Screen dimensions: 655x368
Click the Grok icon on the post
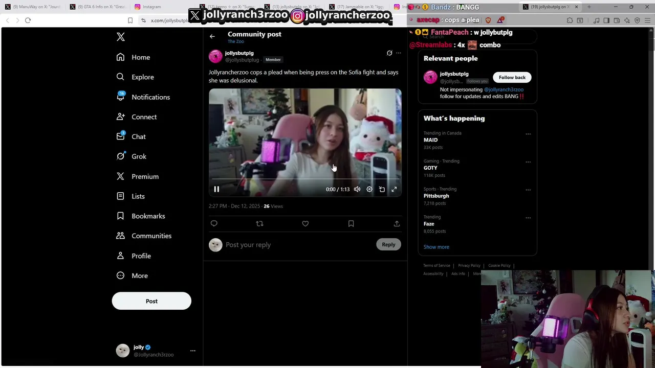389,53
